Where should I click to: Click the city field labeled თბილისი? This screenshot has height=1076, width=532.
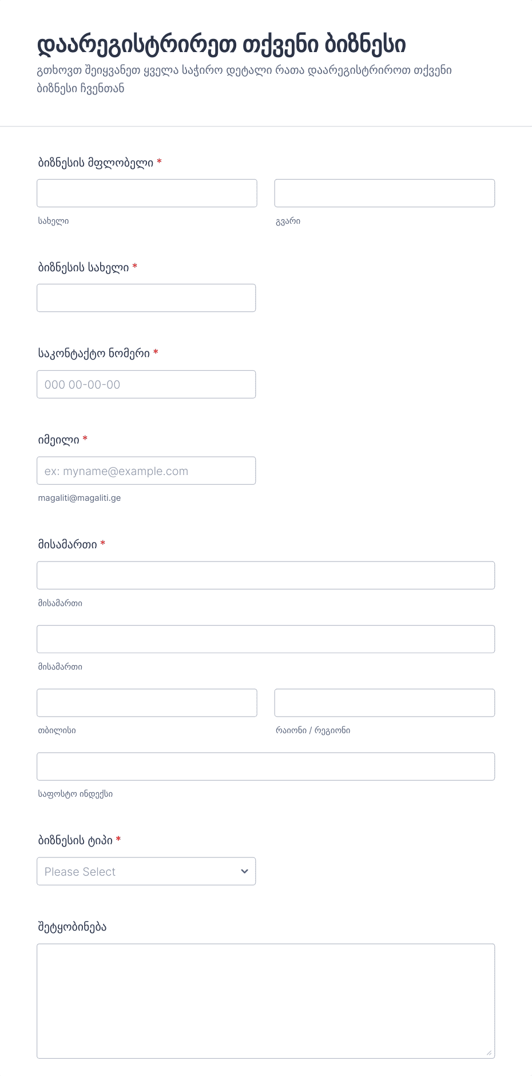pyautogui.click(x=147, y=702)
